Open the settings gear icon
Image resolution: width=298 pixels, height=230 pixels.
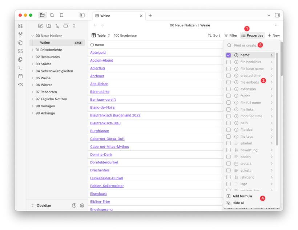82,205
